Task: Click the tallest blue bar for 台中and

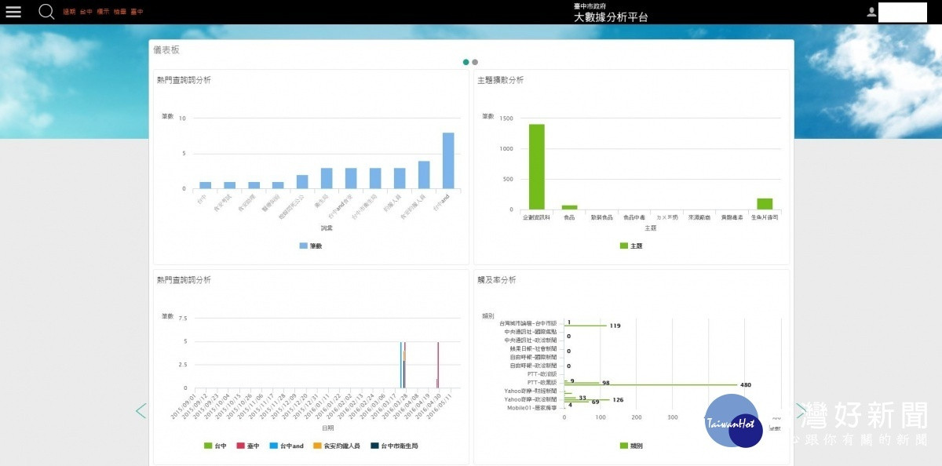Action: pyautogui.click(x=448, y=160)
